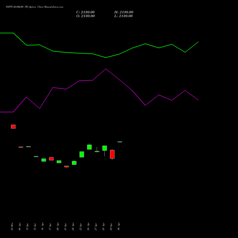Click the green candle above 20 Apr
The width and height of the screenshot is (238, 238).
pos(59,162)
